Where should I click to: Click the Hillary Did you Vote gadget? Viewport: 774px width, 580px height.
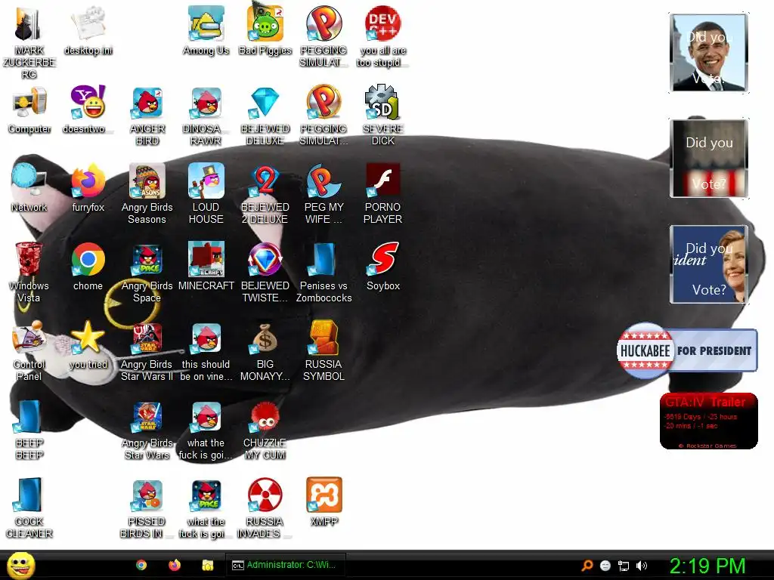pos(709,264)
